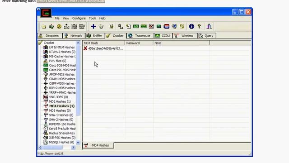This screenshot has width=289, height=163.
Task: Click the http://www.oxid.it status bar text
Action: pos(50,153)
